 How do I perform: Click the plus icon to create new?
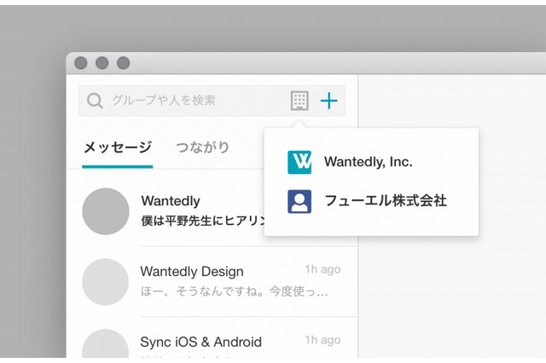(x=328, y=101)
